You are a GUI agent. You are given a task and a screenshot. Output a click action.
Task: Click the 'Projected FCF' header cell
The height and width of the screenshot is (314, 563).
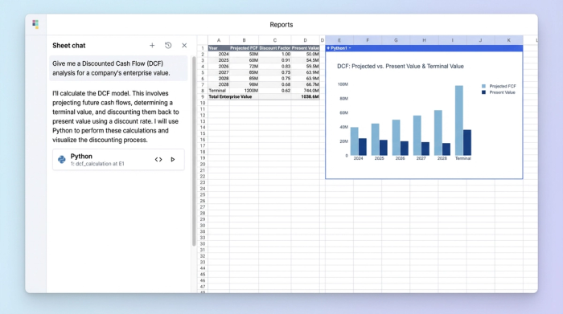coord(245,48)
